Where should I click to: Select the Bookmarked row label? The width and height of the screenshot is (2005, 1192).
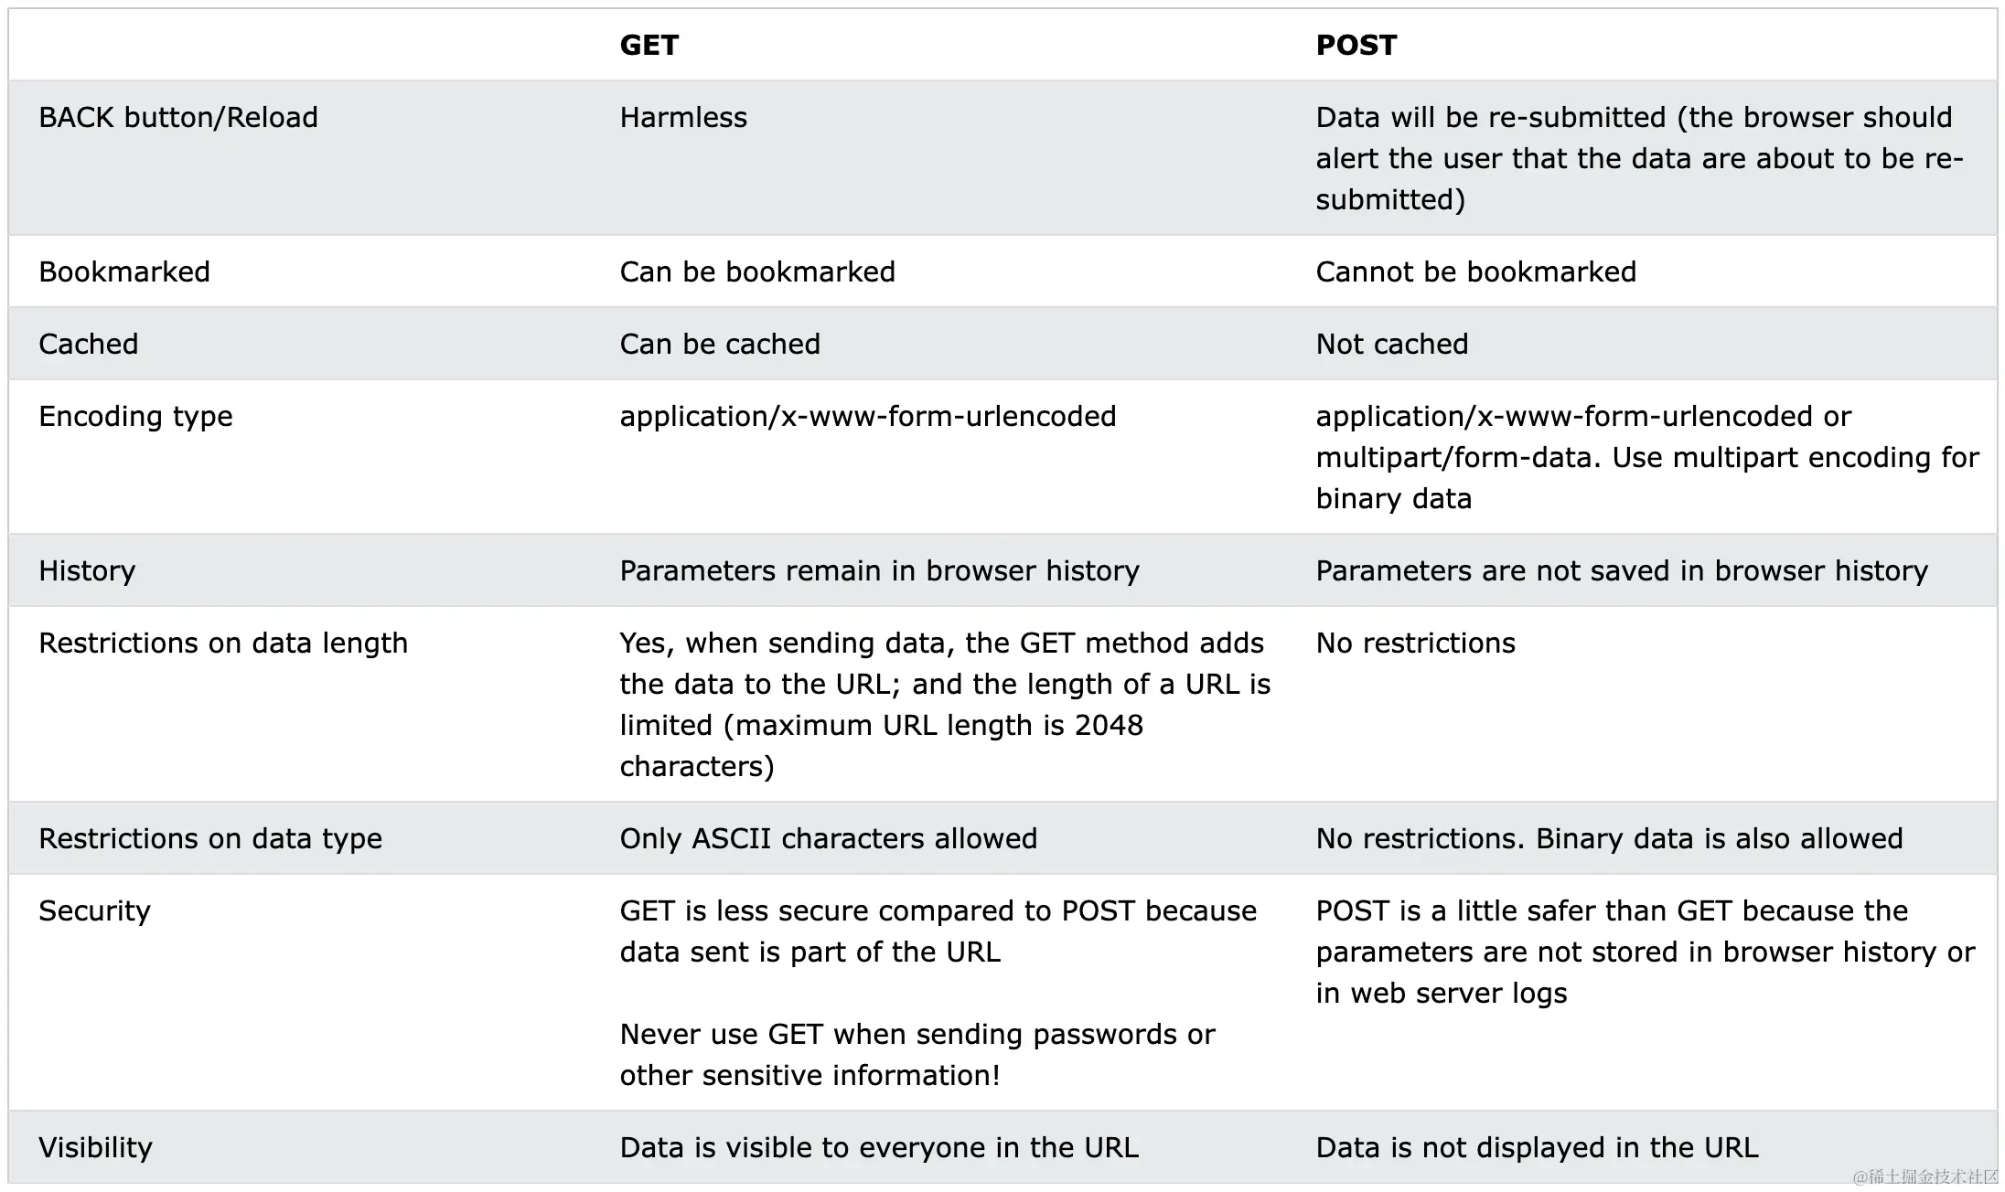click(124, 271)
